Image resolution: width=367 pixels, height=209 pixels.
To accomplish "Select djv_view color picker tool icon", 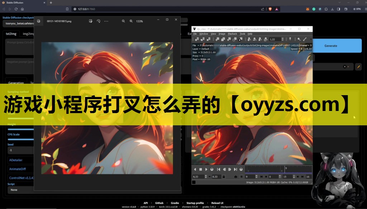I will [305, 39].
